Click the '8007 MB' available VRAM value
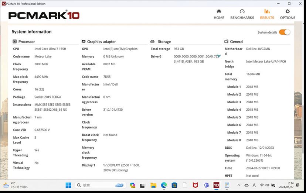This screenshot has height=193, width=306. point(109,64)
